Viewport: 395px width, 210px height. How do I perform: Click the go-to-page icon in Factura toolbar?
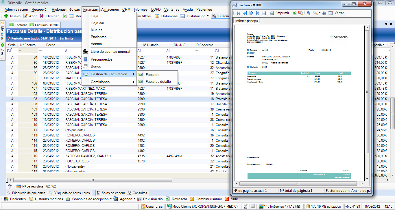(264, 13)
